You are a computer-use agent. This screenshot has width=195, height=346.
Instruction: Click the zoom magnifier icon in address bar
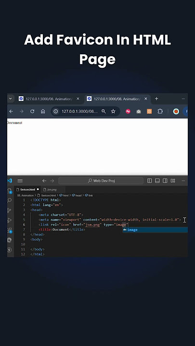(x=104, y=111)
